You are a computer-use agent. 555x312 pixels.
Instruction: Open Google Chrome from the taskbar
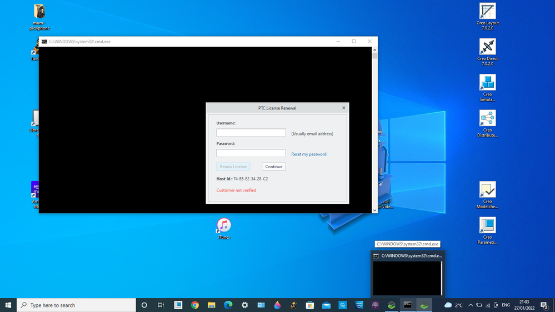click(195, 305)
